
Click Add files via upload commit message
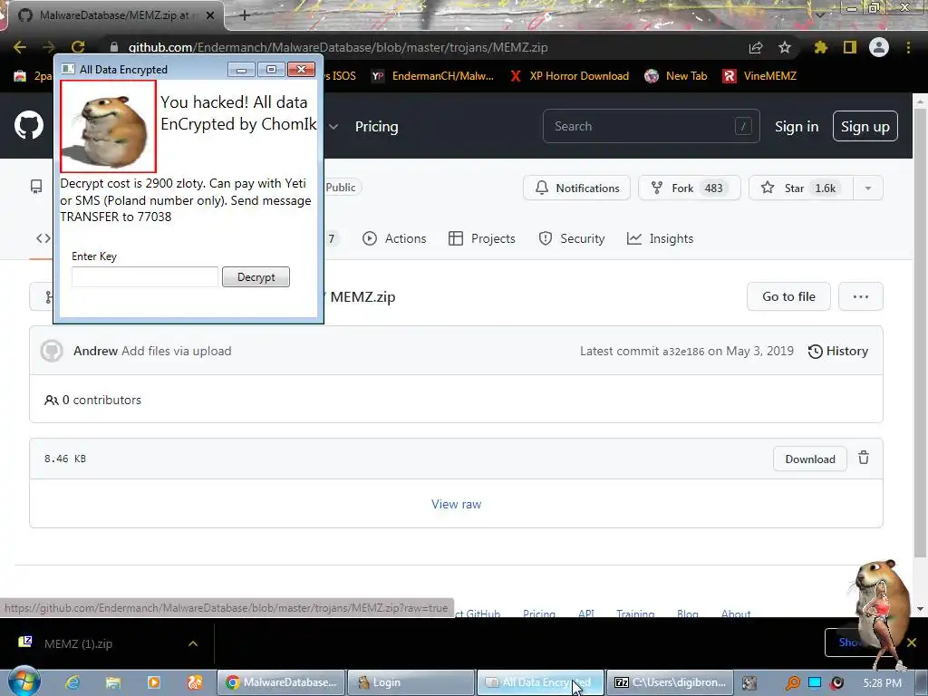tap(177, 351)
